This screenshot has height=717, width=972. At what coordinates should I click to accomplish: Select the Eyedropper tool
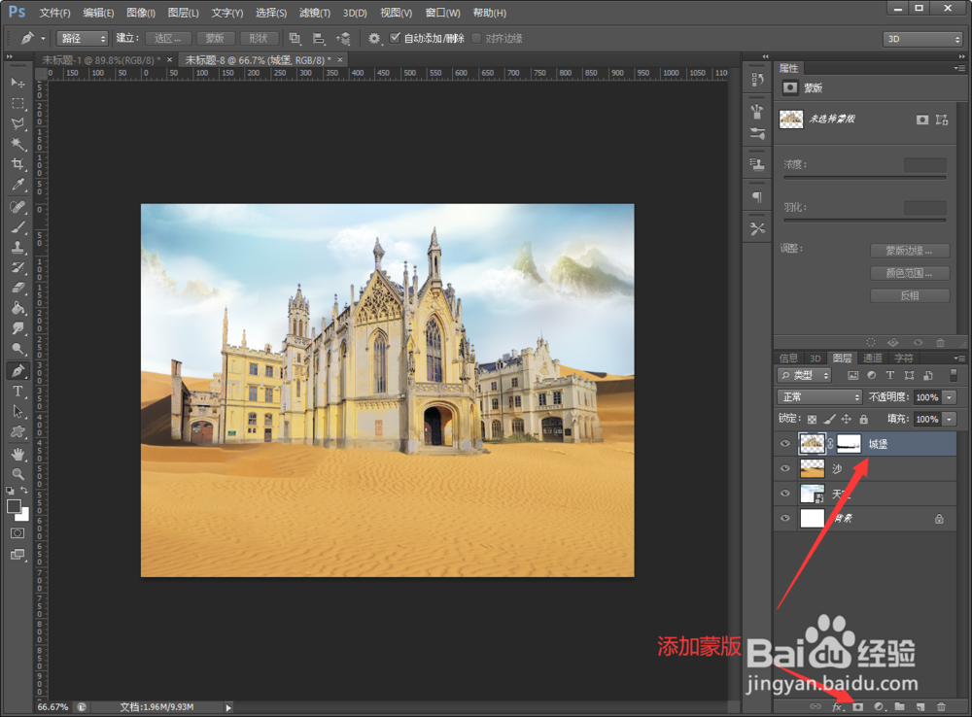coord(17,185)
